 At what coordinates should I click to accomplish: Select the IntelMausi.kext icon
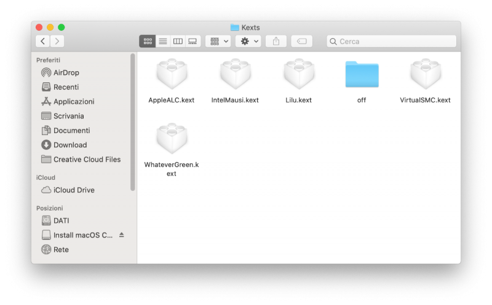point(236,74)
